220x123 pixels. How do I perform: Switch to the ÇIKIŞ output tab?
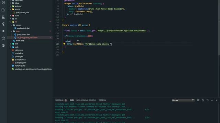pos(72,100)
